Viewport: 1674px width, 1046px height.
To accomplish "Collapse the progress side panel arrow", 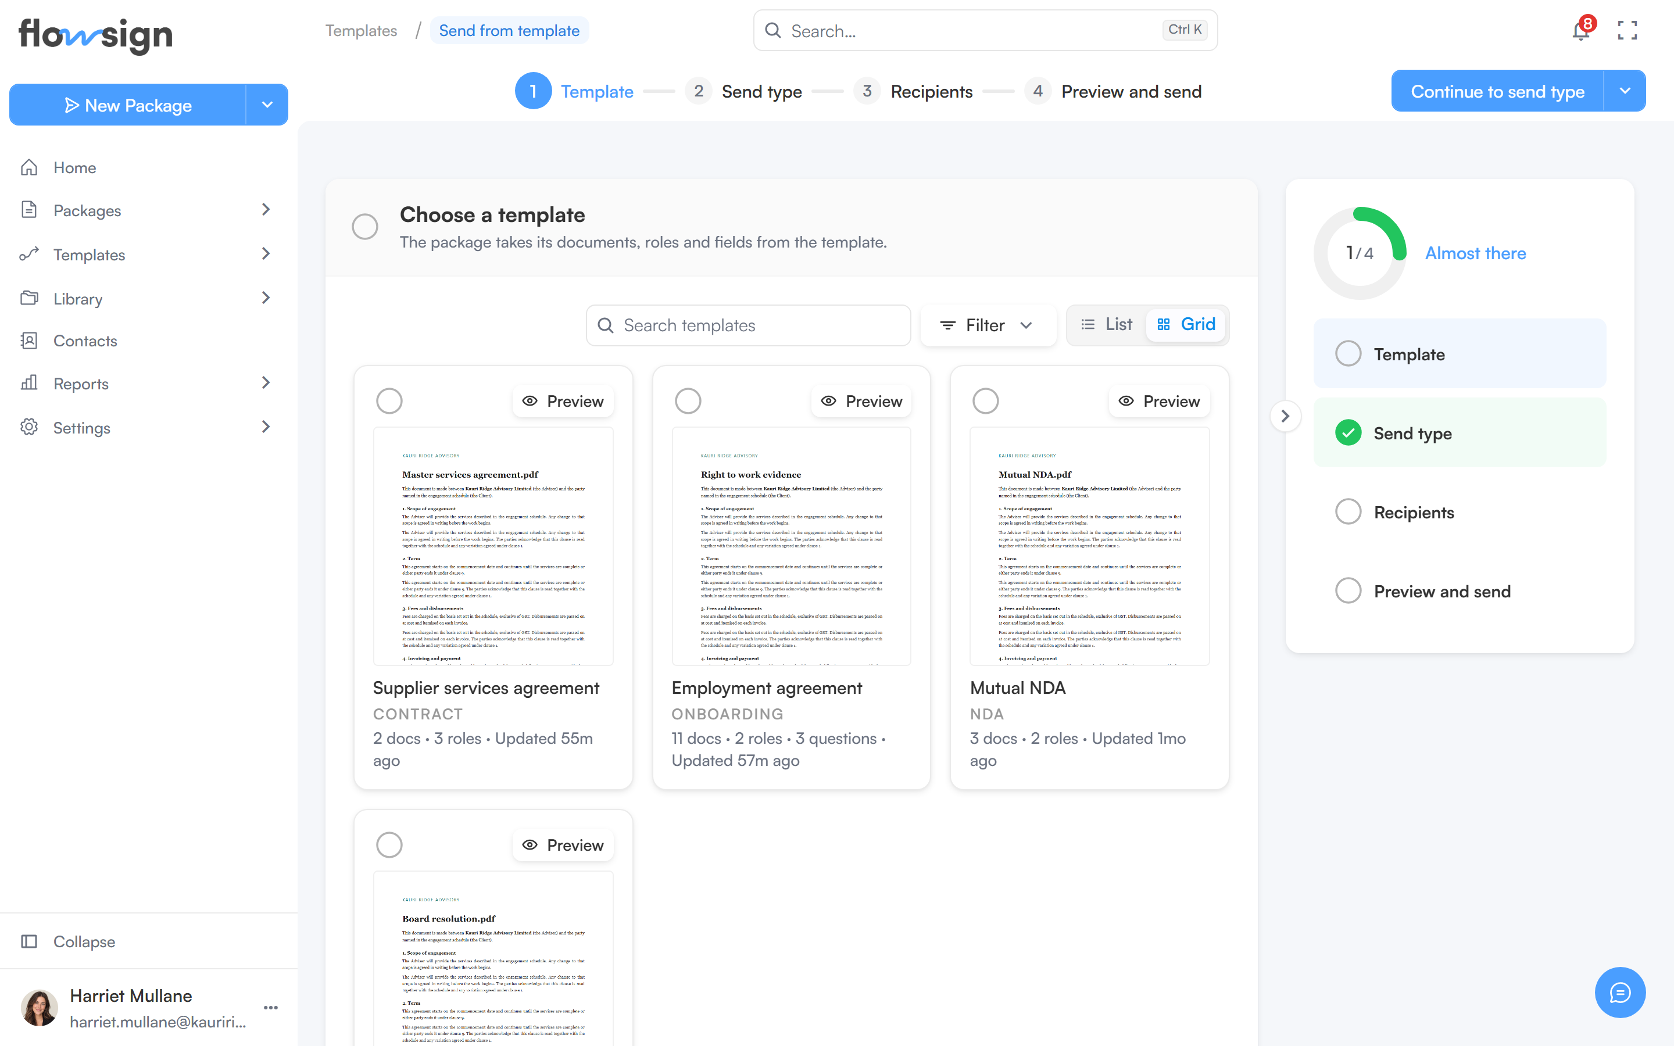I will [x=1285, y=415].
